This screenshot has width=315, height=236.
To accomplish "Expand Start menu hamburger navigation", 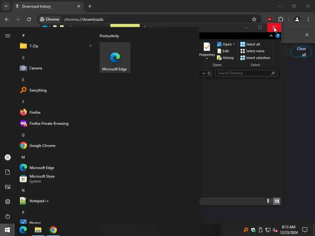I will (8, 36).
